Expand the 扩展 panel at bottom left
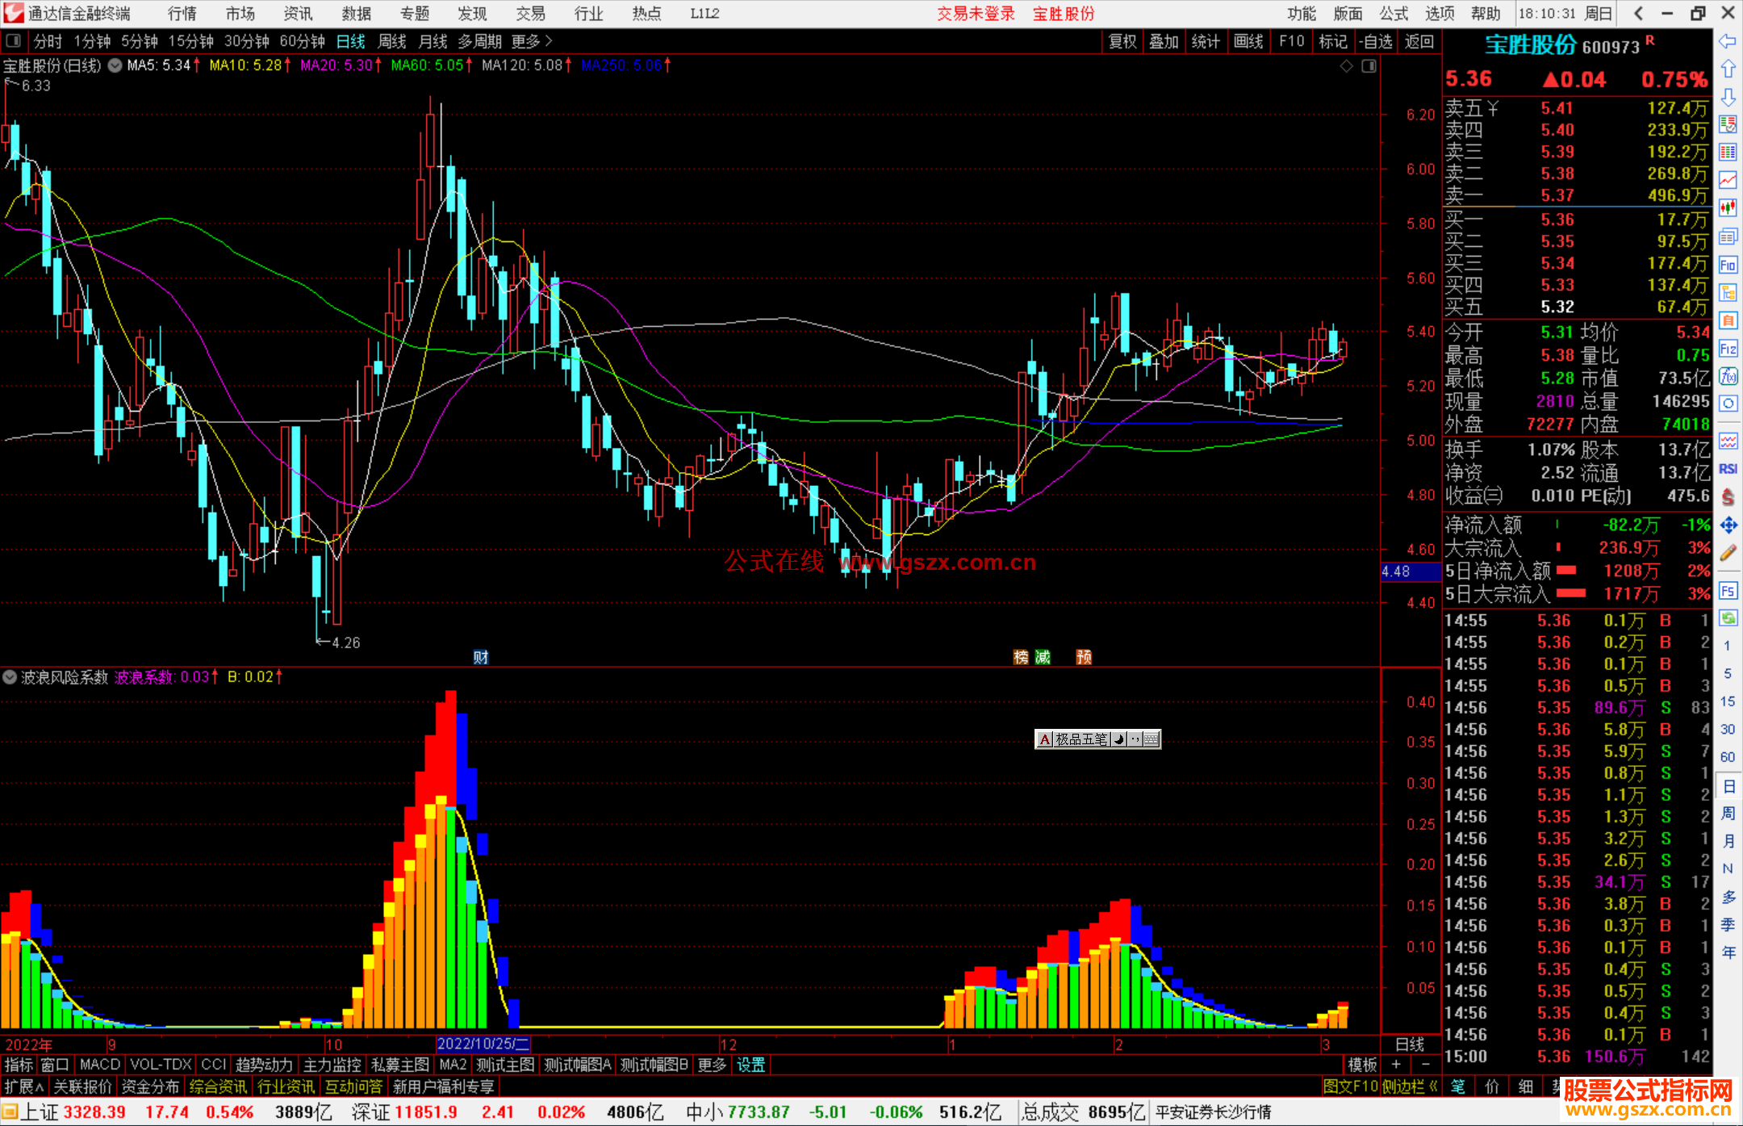The image size is (1743, 1126). [24, 1086]
